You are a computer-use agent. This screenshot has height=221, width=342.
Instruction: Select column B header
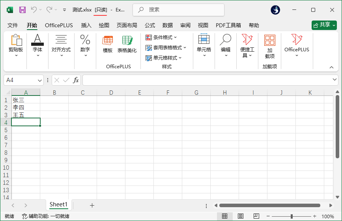pyautogui.click(x=54, y=92)
